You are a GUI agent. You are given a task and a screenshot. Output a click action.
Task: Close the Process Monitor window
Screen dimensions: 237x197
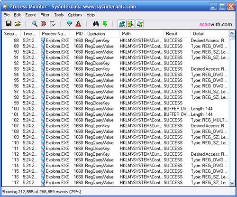click(231, 7)
